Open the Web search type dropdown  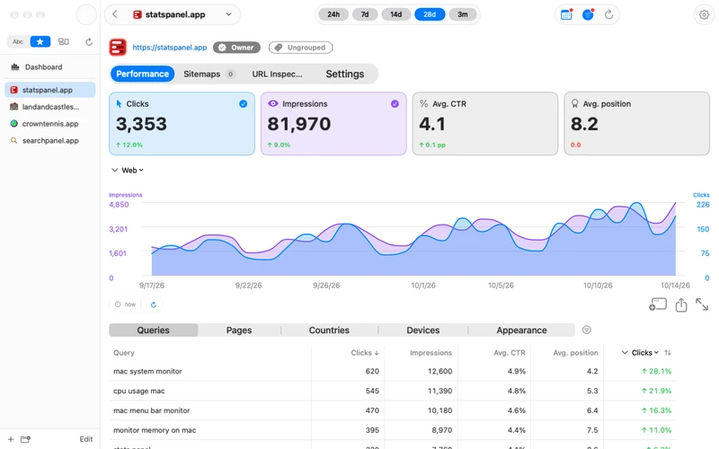tap(132, 170)
